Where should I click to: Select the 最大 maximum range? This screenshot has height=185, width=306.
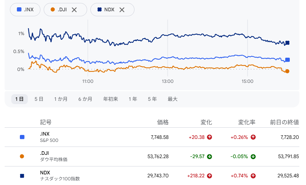[x=173, y=99]
